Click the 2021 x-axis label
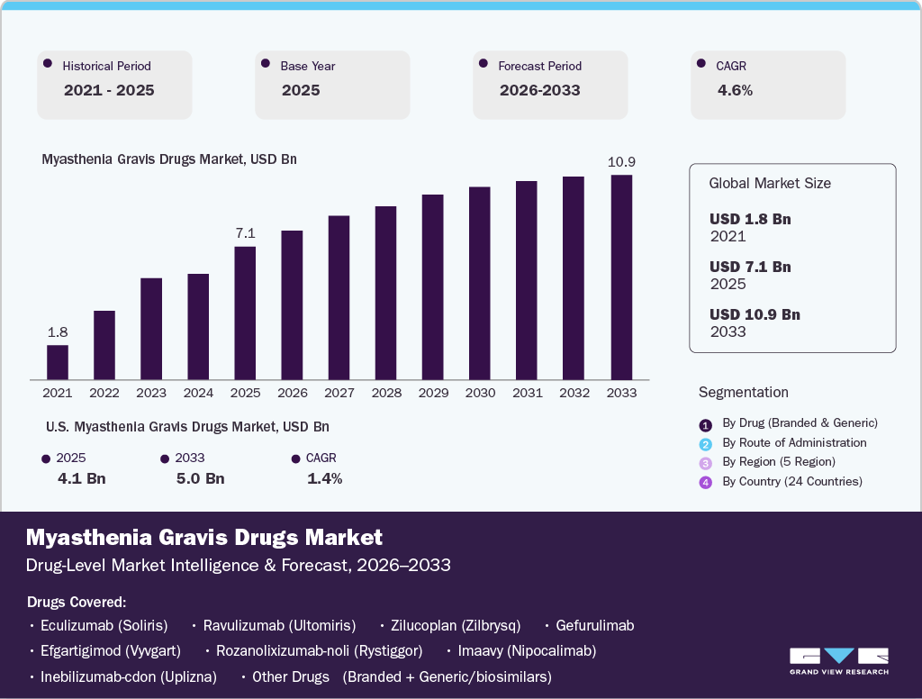 [58, 393]
